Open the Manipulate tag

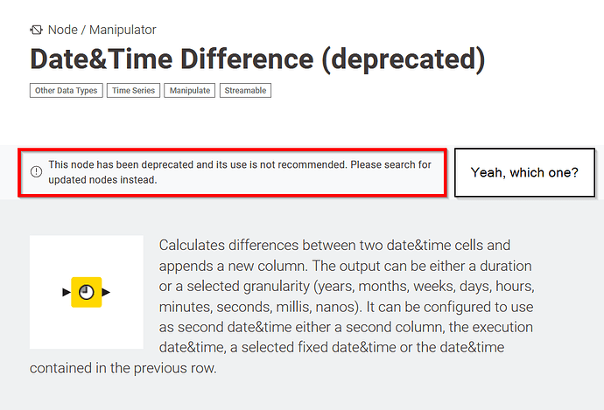coord(190,91)
